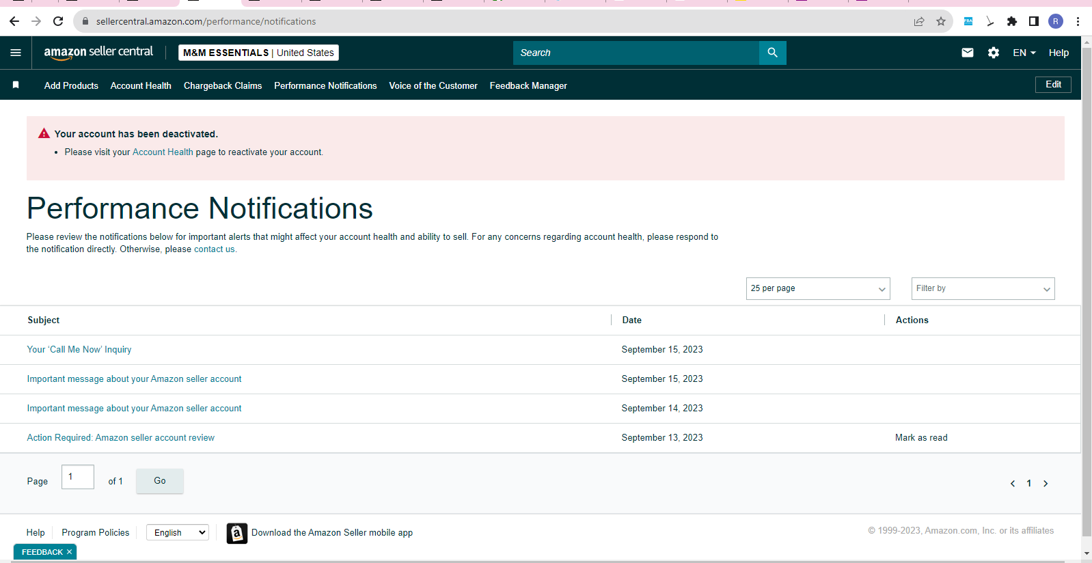Viewport: 1092px width, 563px height.
Task: Open the broom-shaped browser extension
Action: [989, 21]
